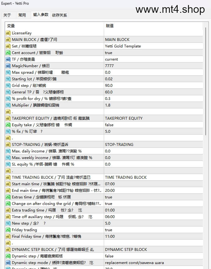The image size is (211, 269).
Task: Edit the empty LicenseKey value field
Action: point(153,33)
